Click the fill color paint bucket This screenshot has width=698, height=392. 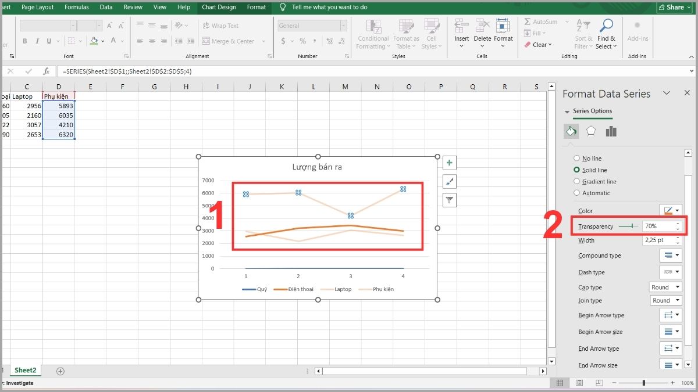pyautogui.click(x=94, y=41)
